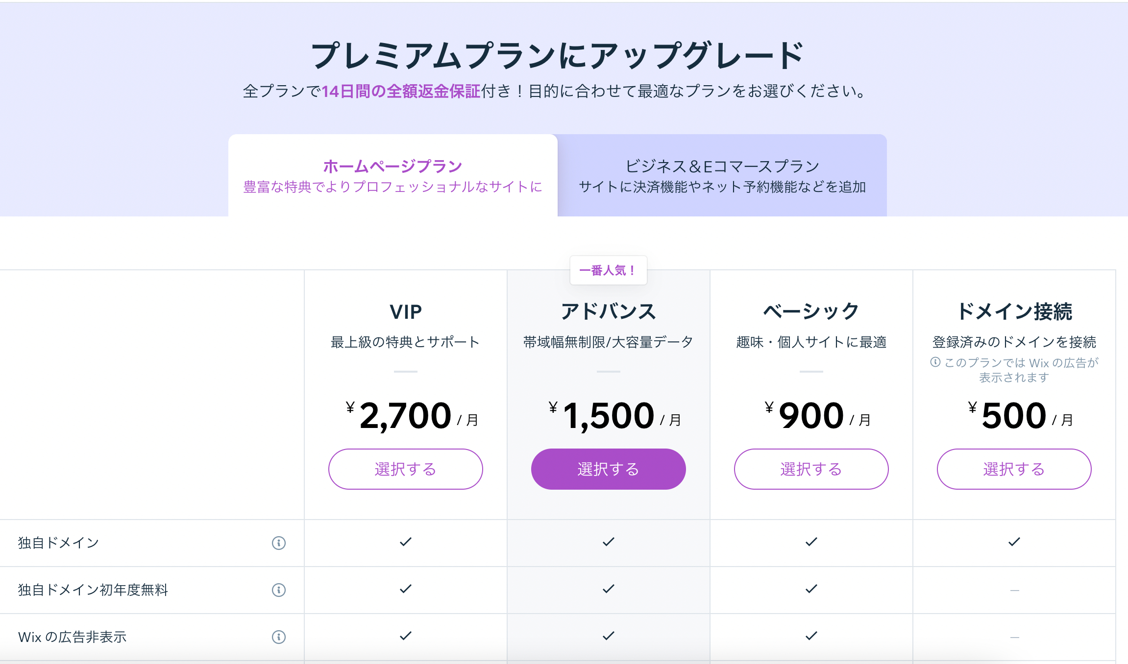
Task: Click the checkmark under VIP for 独自ドメイン
Action: (405, 542)
